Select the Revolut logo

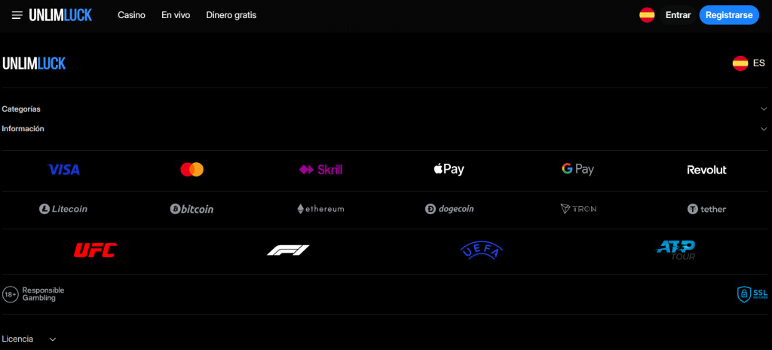tap(706, 170)
